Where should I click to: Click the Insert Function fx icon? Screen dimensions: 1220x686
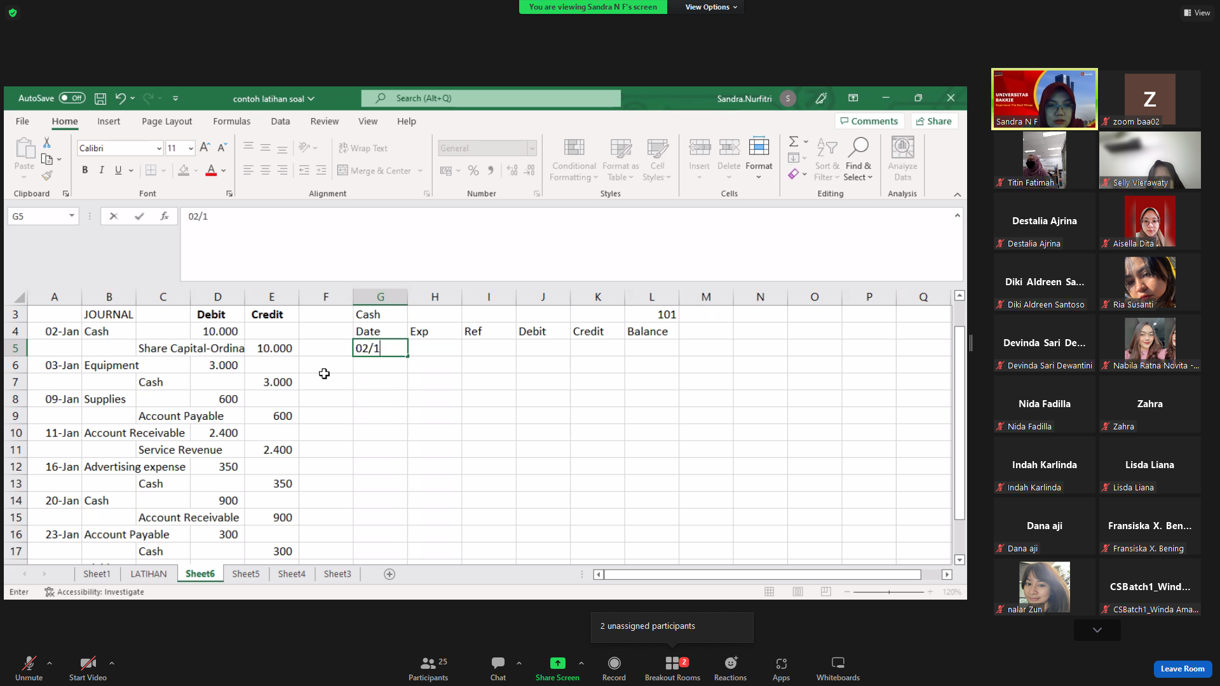pyautogui.click(x=164, y=216)
